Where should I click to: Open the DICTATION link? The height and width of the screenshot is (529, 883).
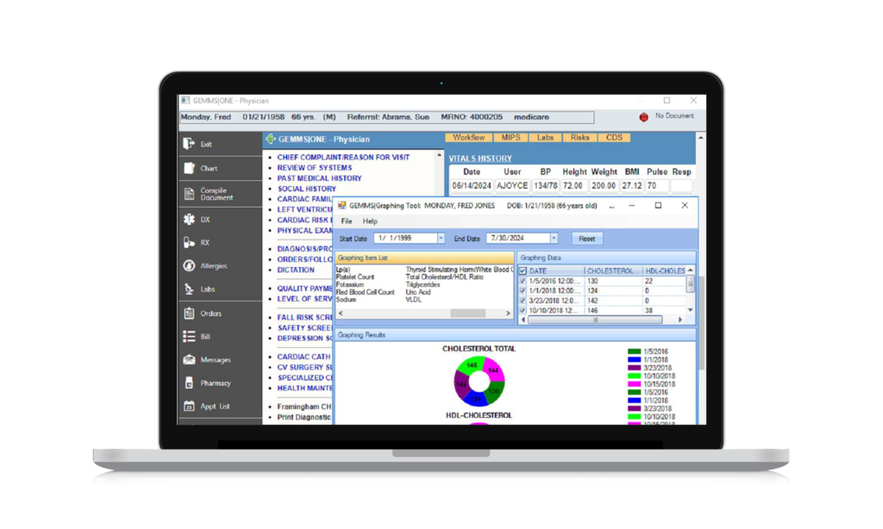tap(296, 271)
